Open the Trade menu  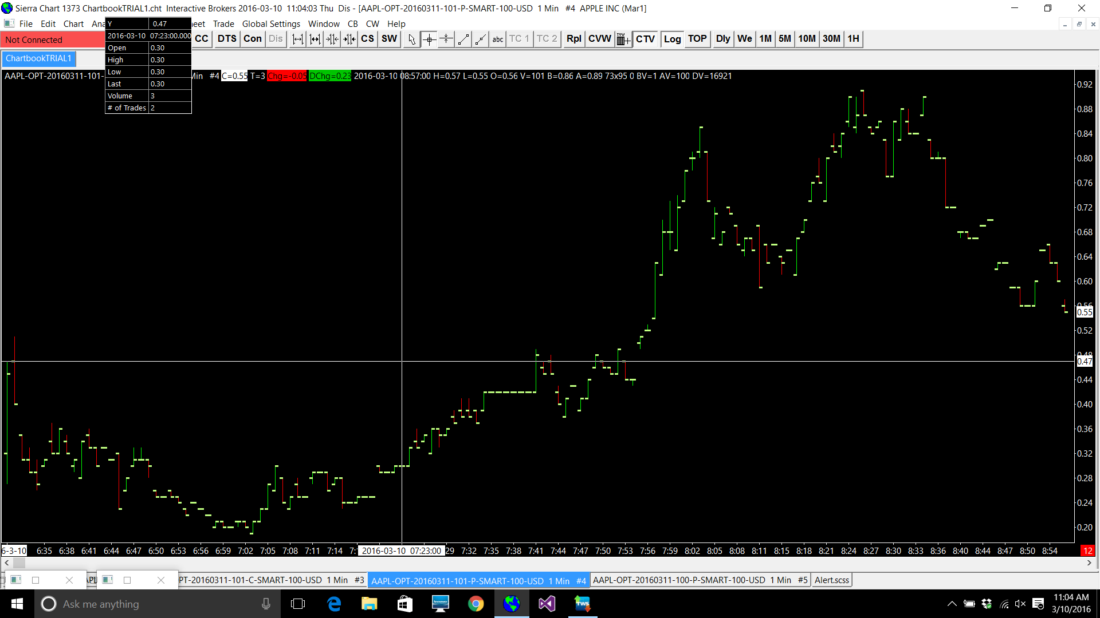point(223,24)
